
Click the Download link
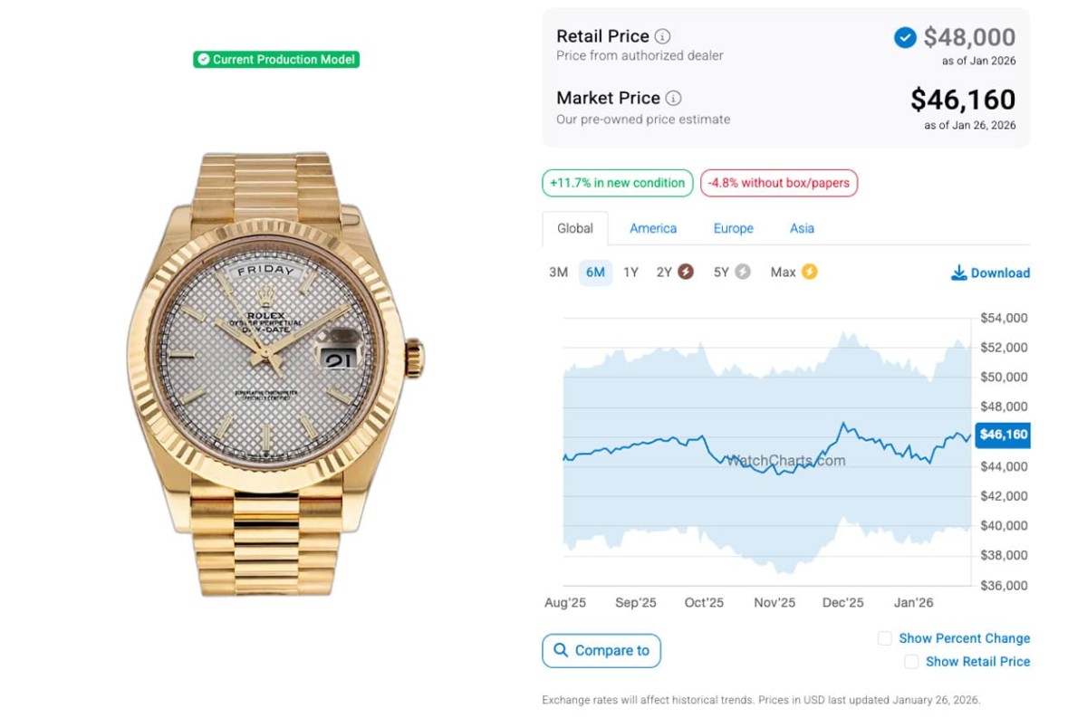pos(1000,273)
